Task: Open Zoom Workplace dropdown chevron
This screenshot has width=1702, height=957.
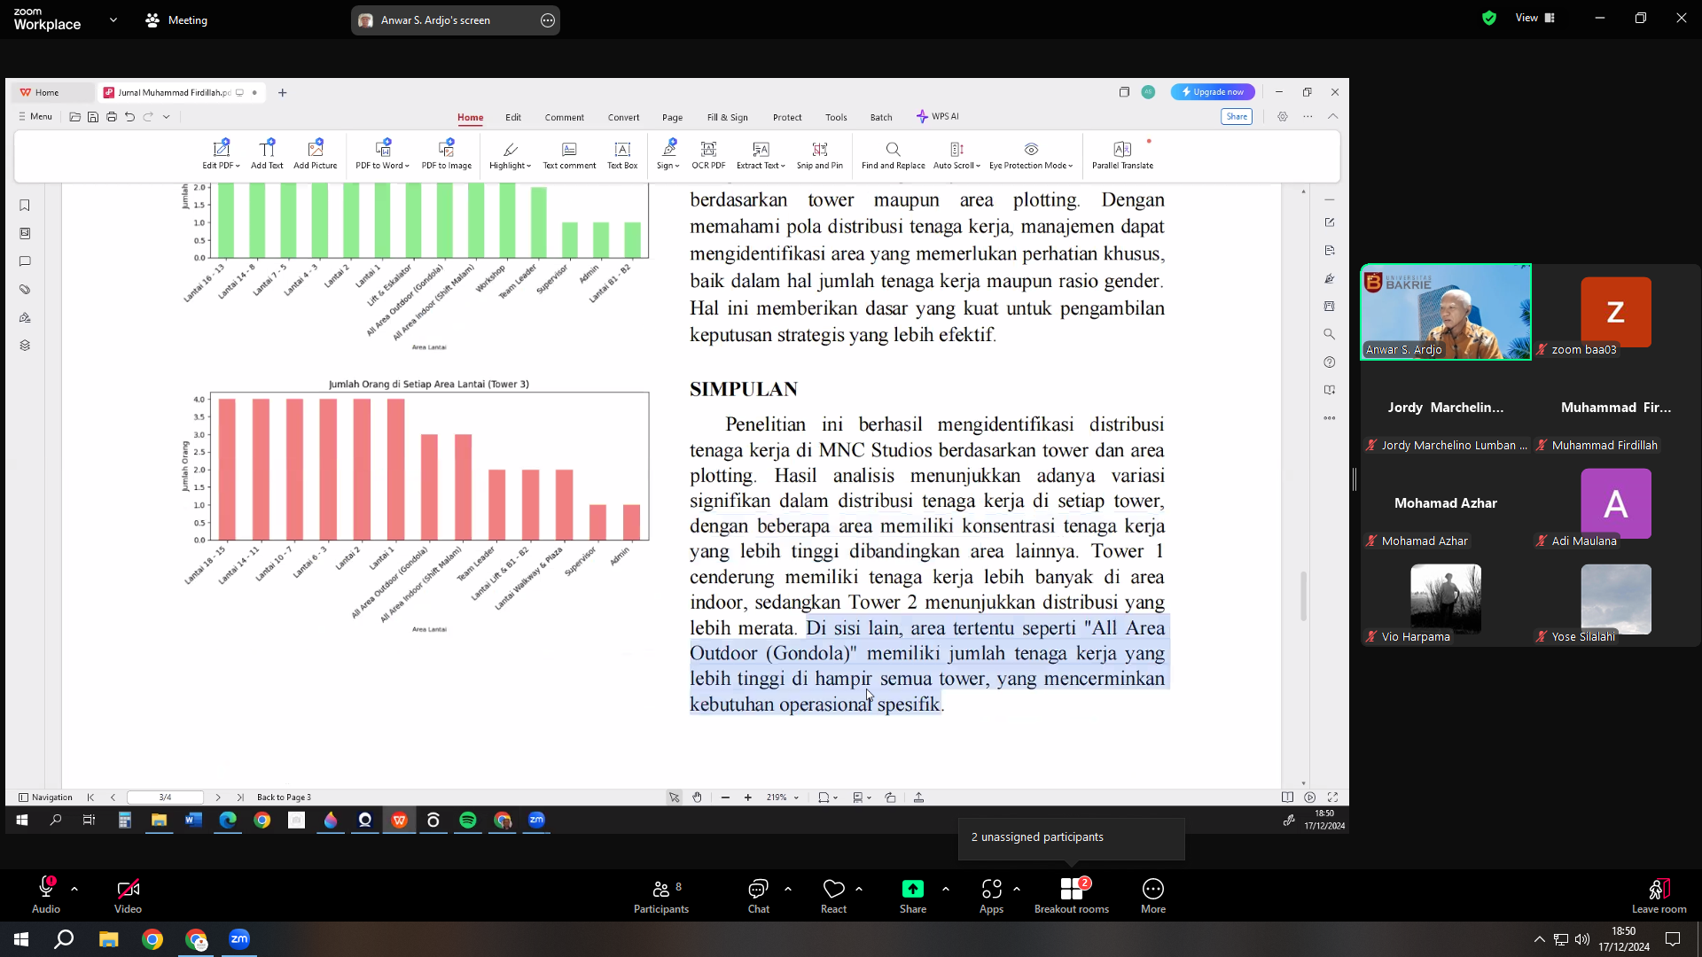Action: click(113, 19)
